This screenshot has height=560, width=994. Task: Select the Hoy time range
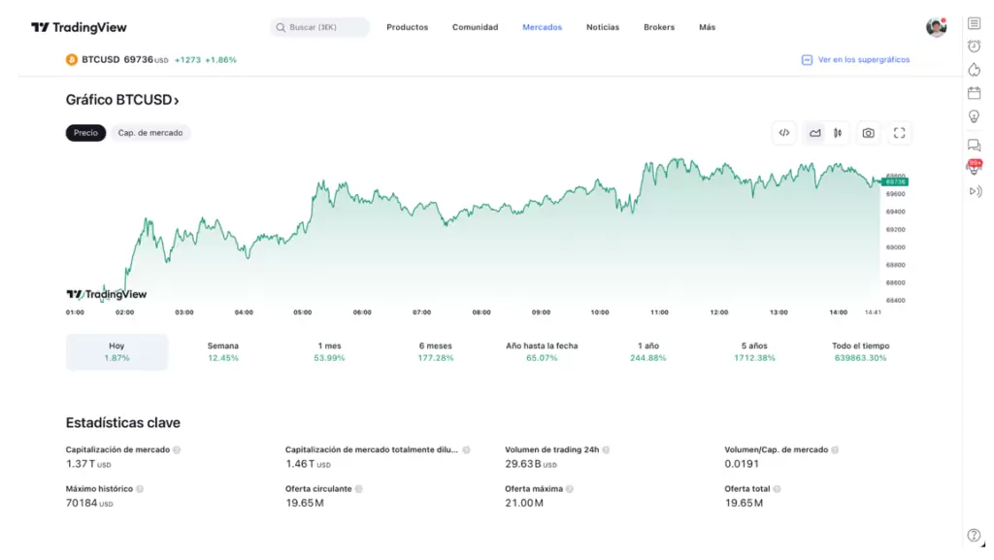point(116,351)
